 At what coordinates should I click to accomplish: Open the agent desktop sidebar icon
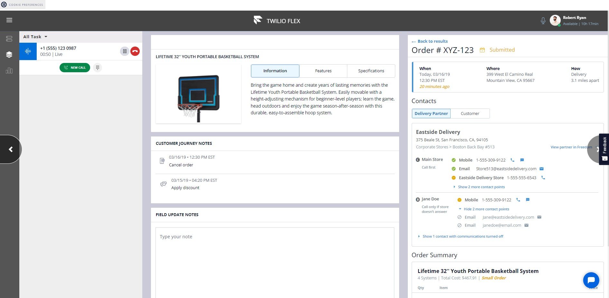(9, 39)
